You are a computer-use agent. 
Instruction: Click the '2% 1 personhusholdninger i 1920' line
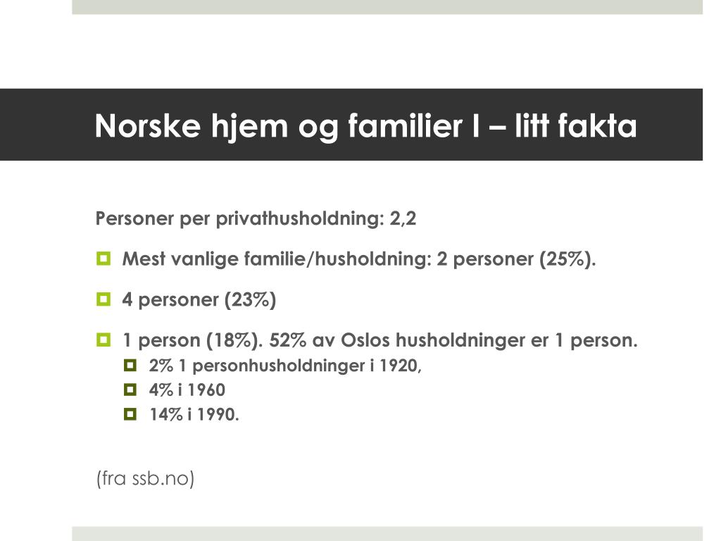click(285, 366)
